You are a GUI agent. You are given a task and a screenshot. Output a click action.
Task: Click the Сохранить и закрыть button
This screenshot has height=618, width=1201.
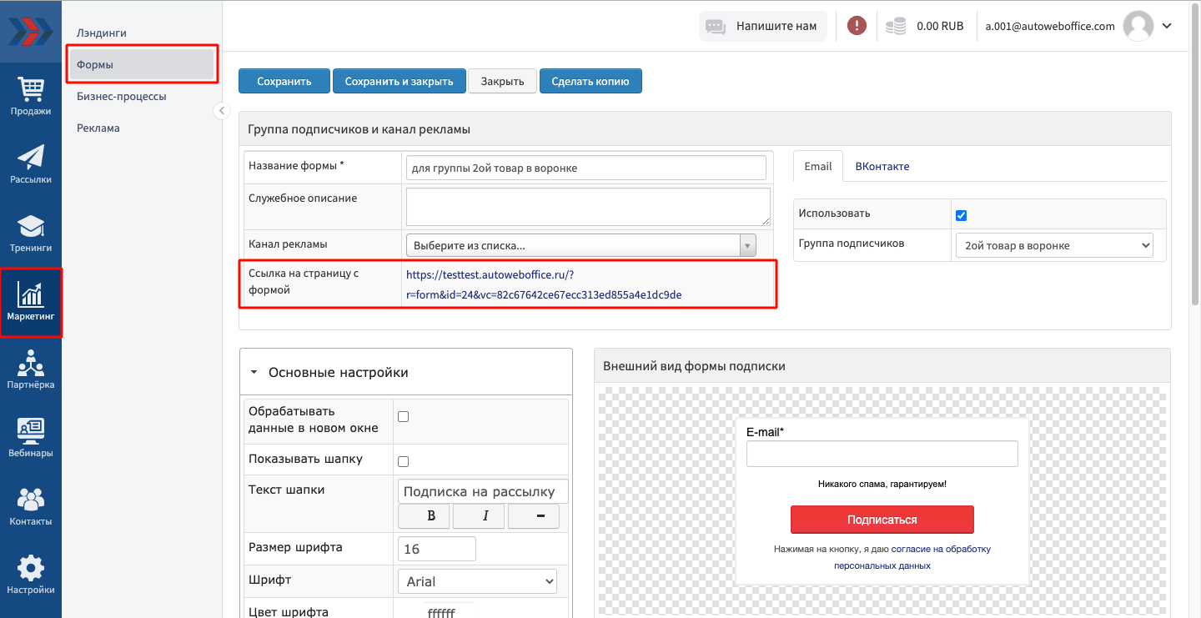point(399,81)
